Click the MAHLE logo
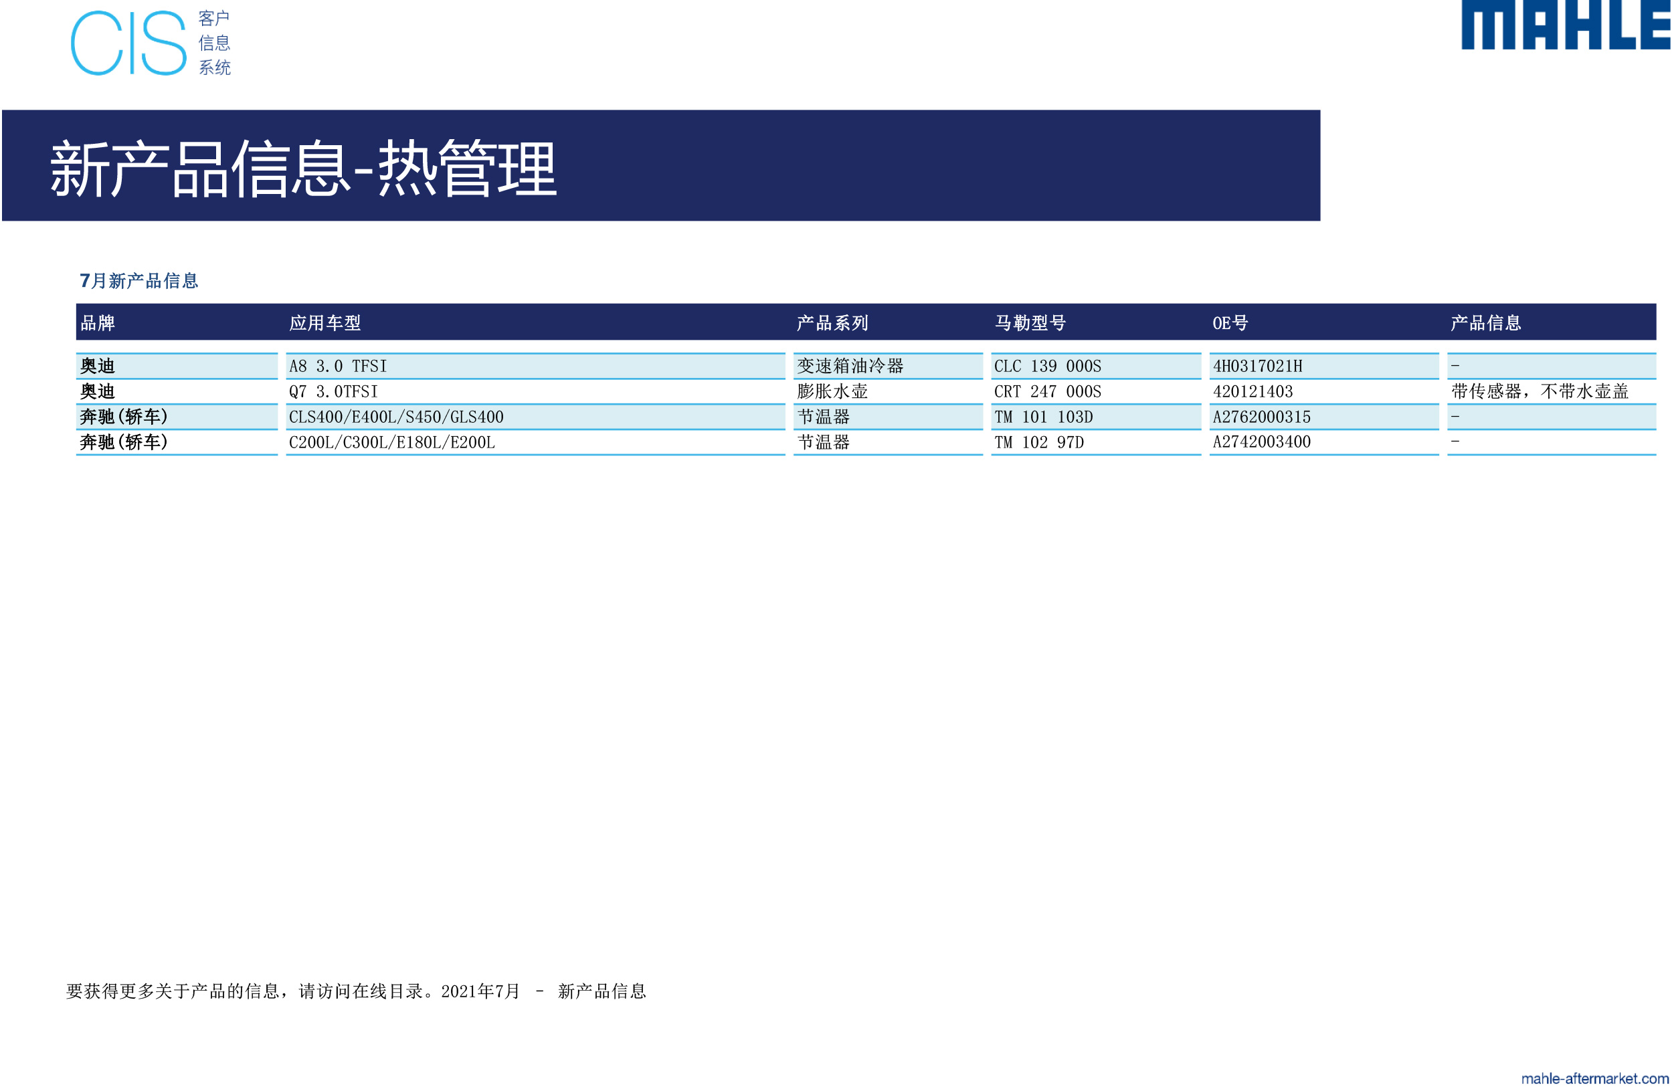The width and height of the screenshot is (1672, 1087). pos(1566,25)
